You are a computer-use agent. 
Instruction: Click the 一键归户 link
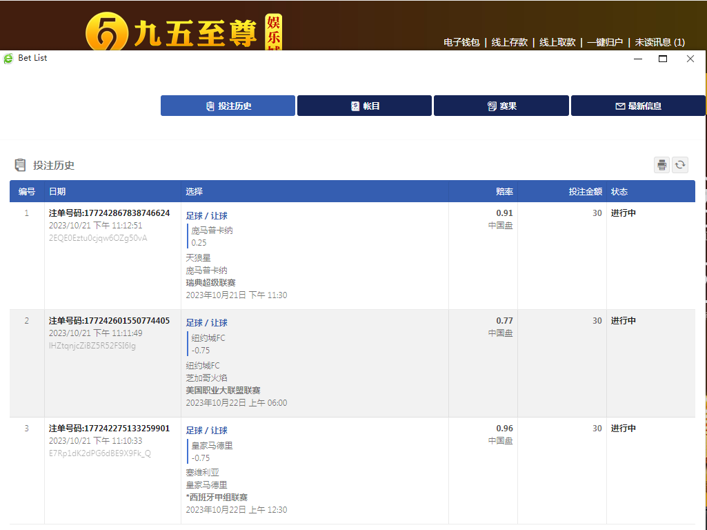[x=605, y=42]
